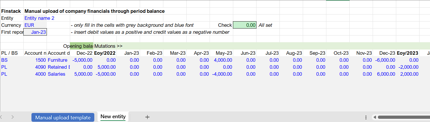Click the Finstack title cell
This screenshot has height=122, width=430.
12,11
